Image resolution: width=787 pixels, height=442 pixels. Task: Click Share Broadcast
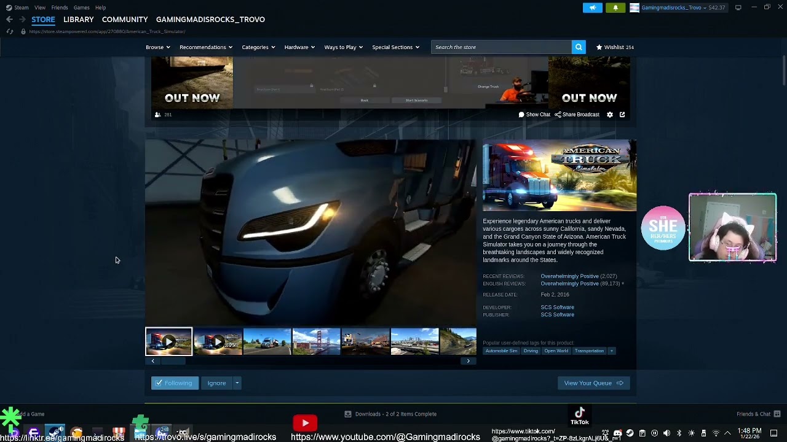point(577,115)
